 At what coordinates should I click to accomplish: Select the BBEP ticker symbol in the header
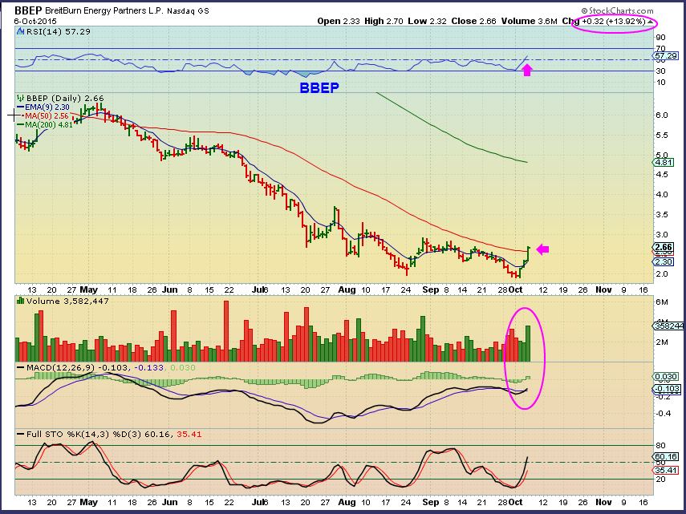(x=28, y=10)
